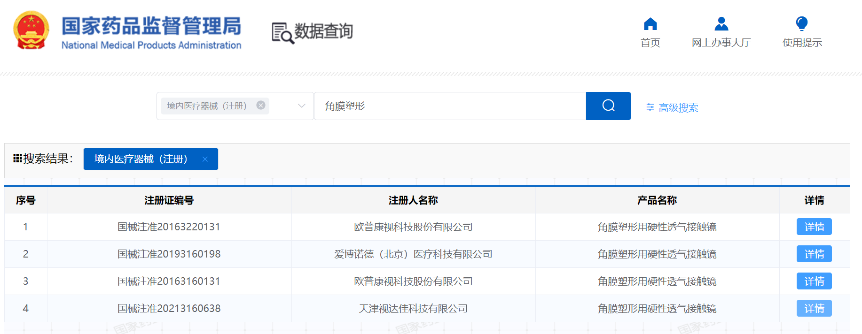Viewport: 862px width, 334px height.
Task: Open 高级搜索 advanced search
Action: click(673, 107)
